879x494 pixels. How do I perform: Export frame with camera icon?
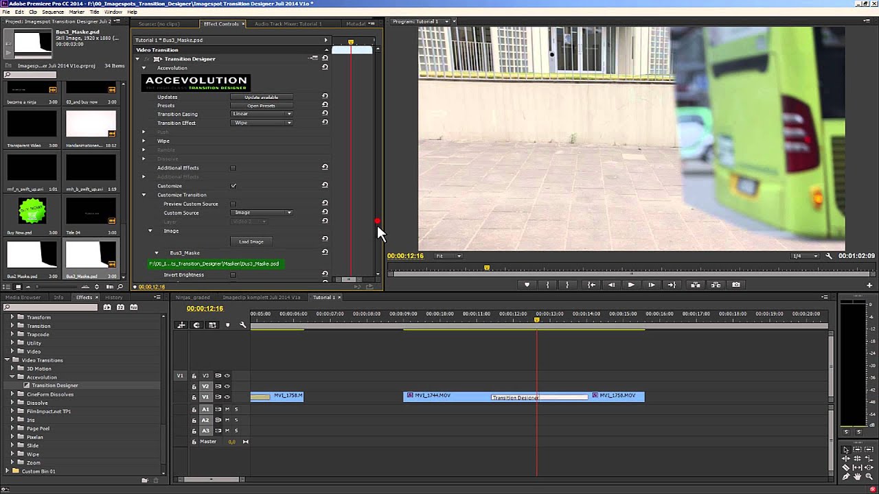coord(736,285)
